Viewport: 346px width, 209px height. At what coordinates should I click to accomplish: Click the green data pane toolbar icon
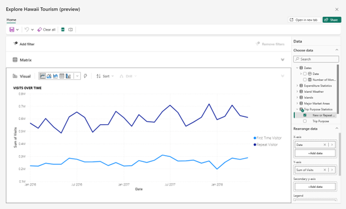pos(63,29)
